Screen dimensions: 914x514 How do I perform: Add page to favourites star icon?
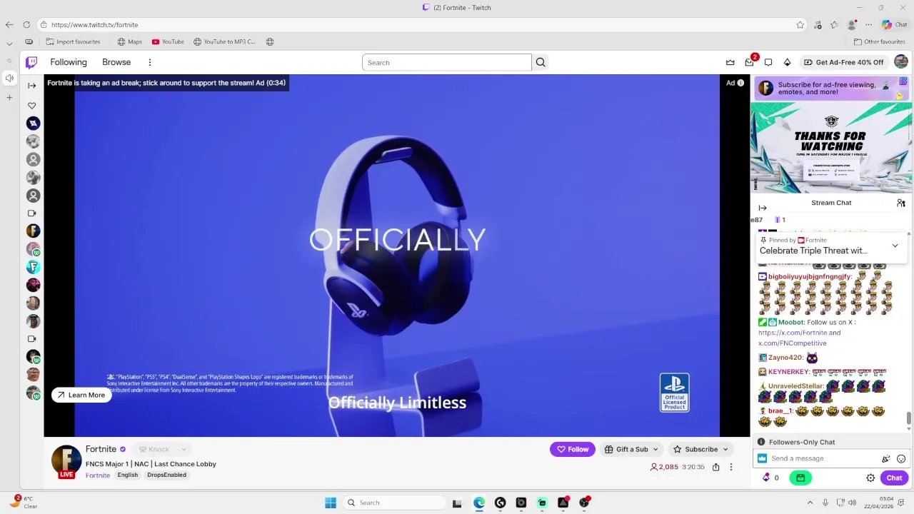coord(800,25)
